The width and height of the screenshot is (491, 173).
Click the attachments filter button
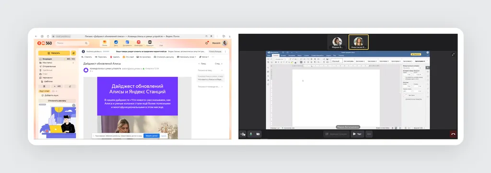[70, 86]
